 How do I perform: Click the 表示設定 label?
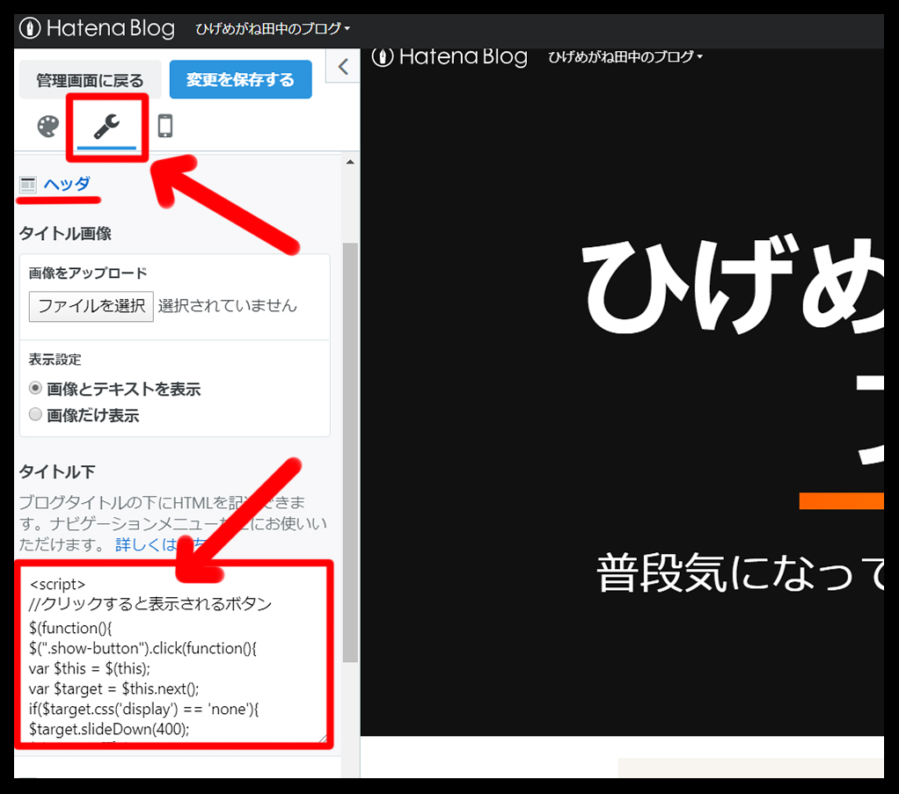tap(55, 360)
